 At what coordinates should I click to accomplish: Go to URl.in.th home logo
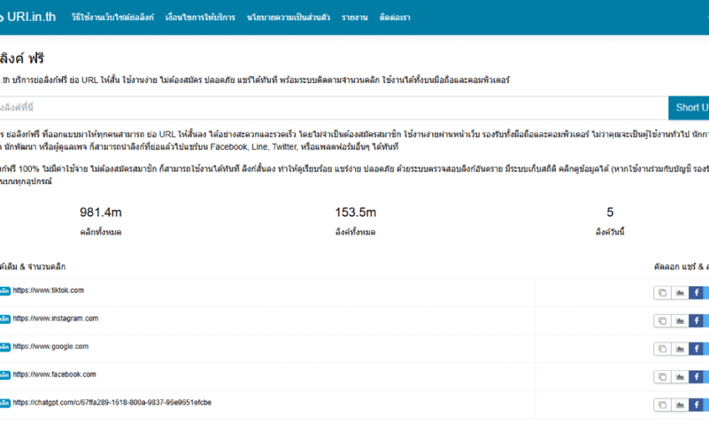(28, 17)
